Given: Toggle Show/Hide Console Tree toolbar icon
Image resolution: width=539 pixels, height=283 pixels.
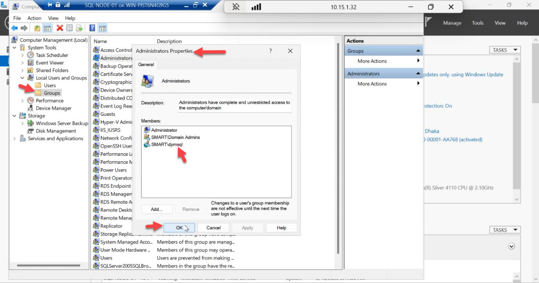Looking at the screenshot, I should 47,28.
